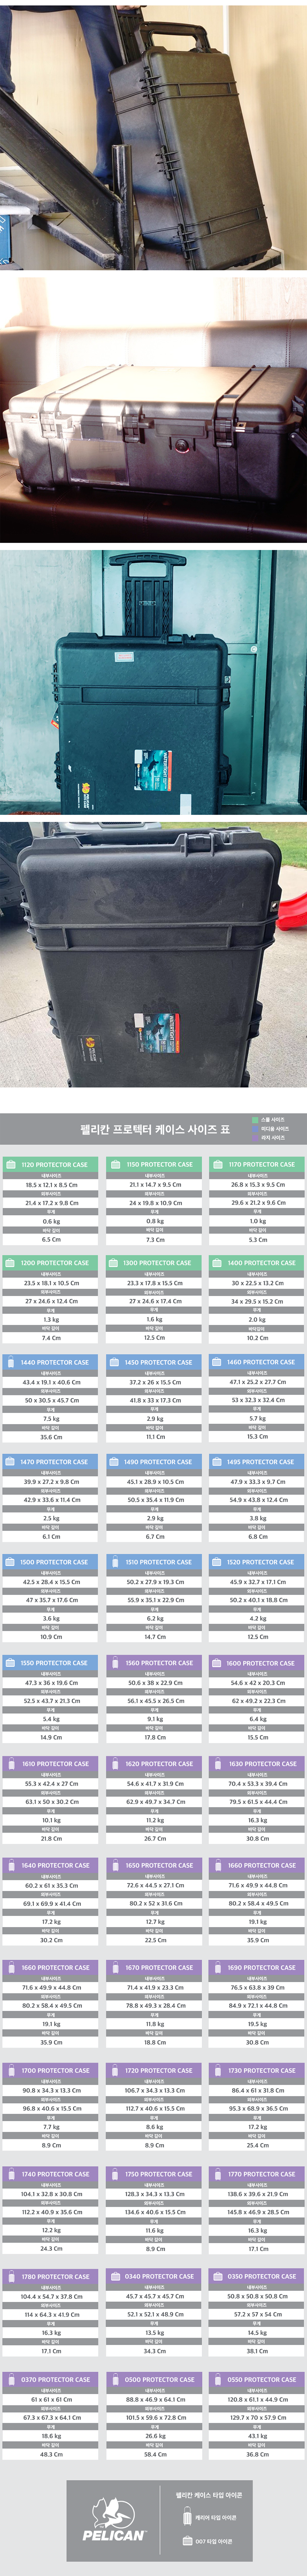Click the case icon beside 1300 Protector Case
The image size is (307, 2576).
pos(114,1263)
